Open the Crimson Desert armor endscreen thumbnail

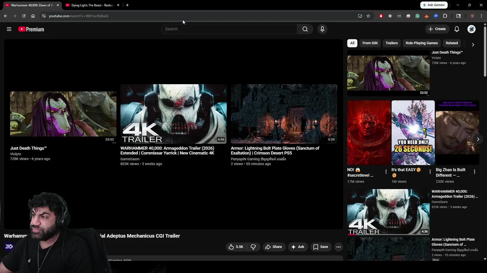[284, 114]
